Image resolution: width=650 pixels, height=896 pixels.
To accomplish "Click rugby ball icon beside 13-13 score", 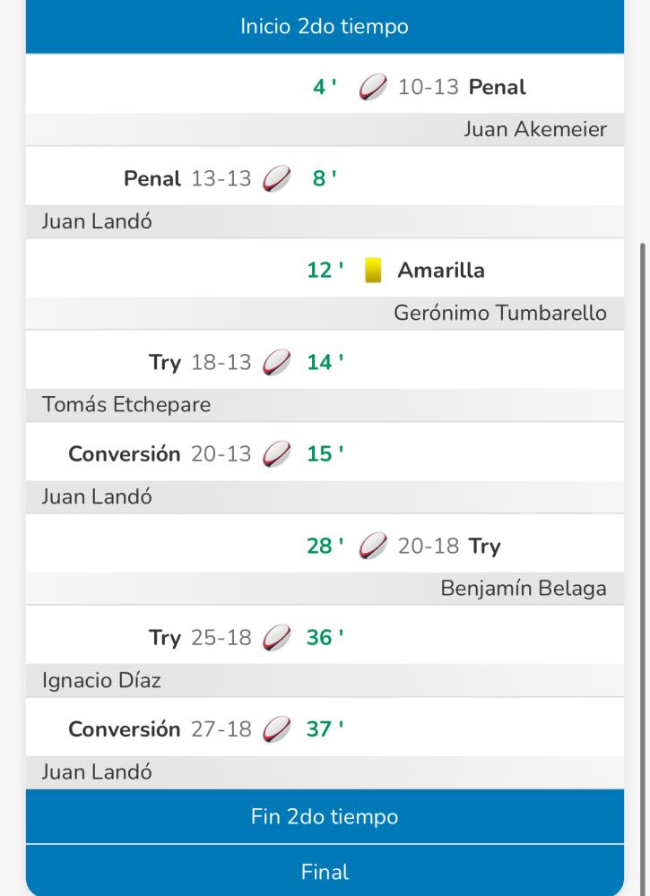I will pyautogui.click(x=277, y=179).
